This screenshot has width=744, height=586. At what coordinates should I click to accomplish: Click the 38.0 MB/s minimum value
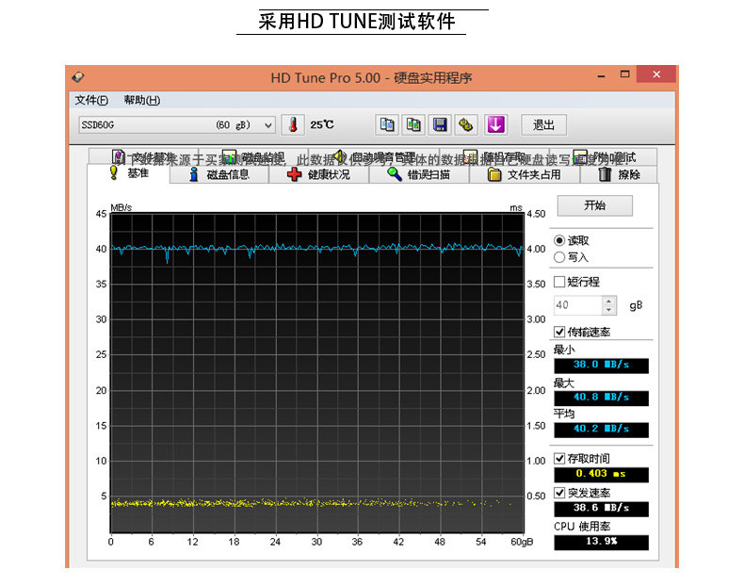coord(601,365)
